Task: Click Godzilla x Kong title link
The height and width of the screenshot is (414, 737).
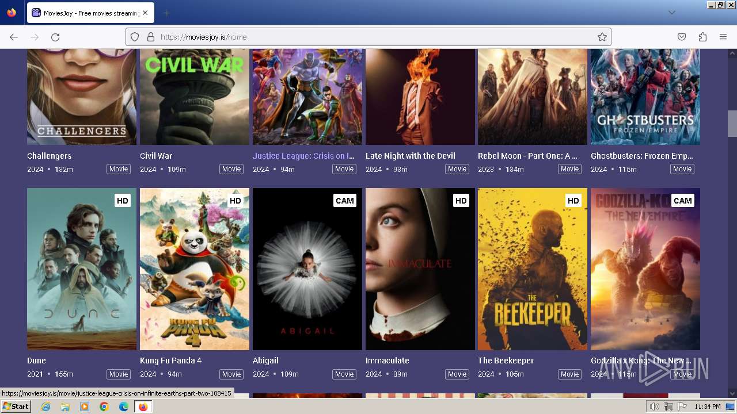Action: click(641, 361)
